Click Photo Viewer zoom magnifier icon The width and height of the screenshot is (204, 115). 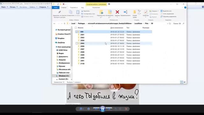[81, 109]
